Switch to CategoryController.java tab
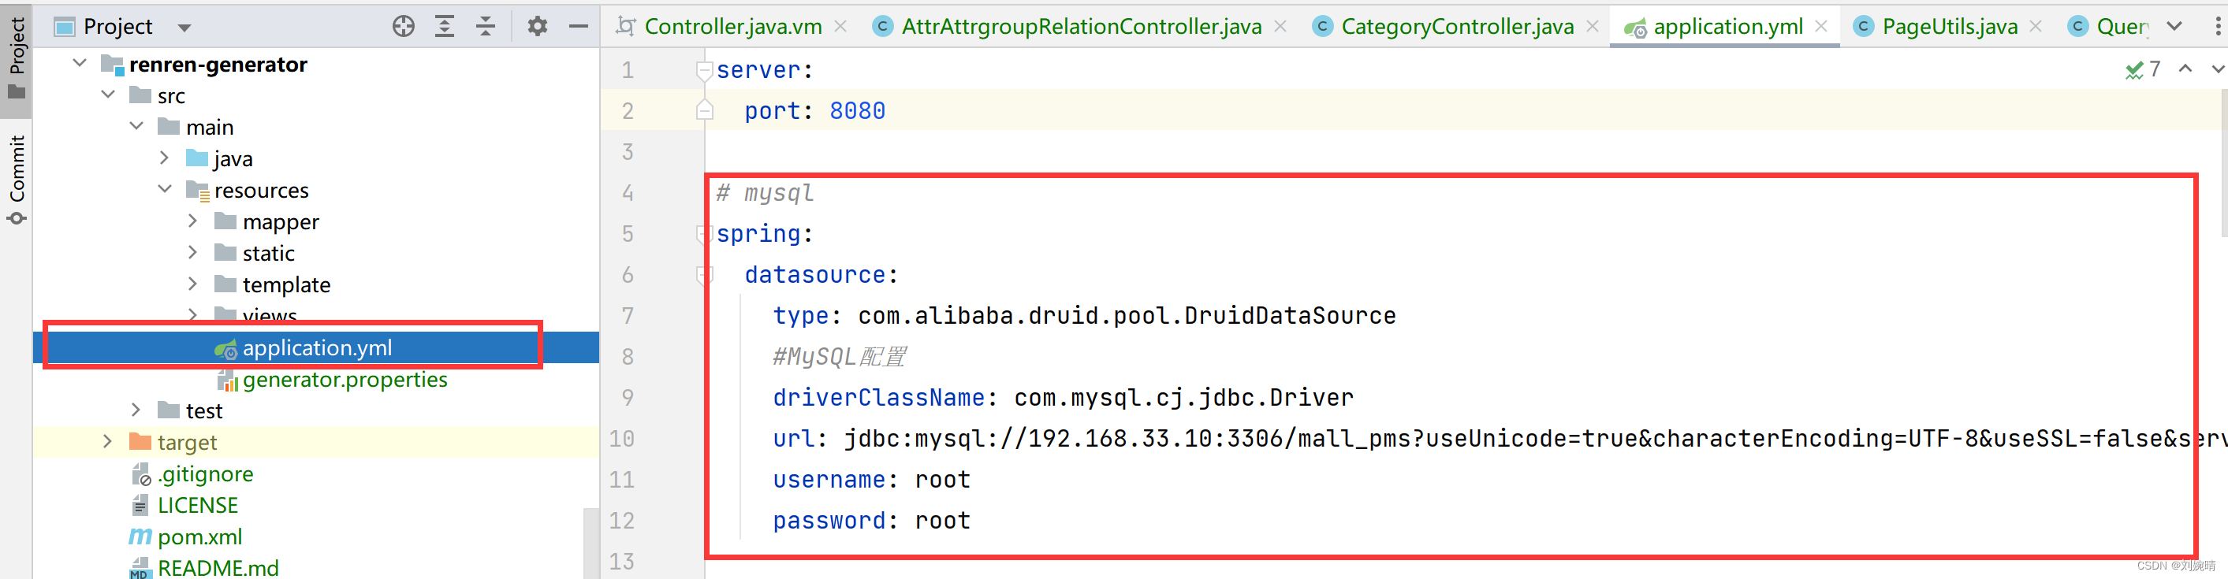 tap(1456, 27)
